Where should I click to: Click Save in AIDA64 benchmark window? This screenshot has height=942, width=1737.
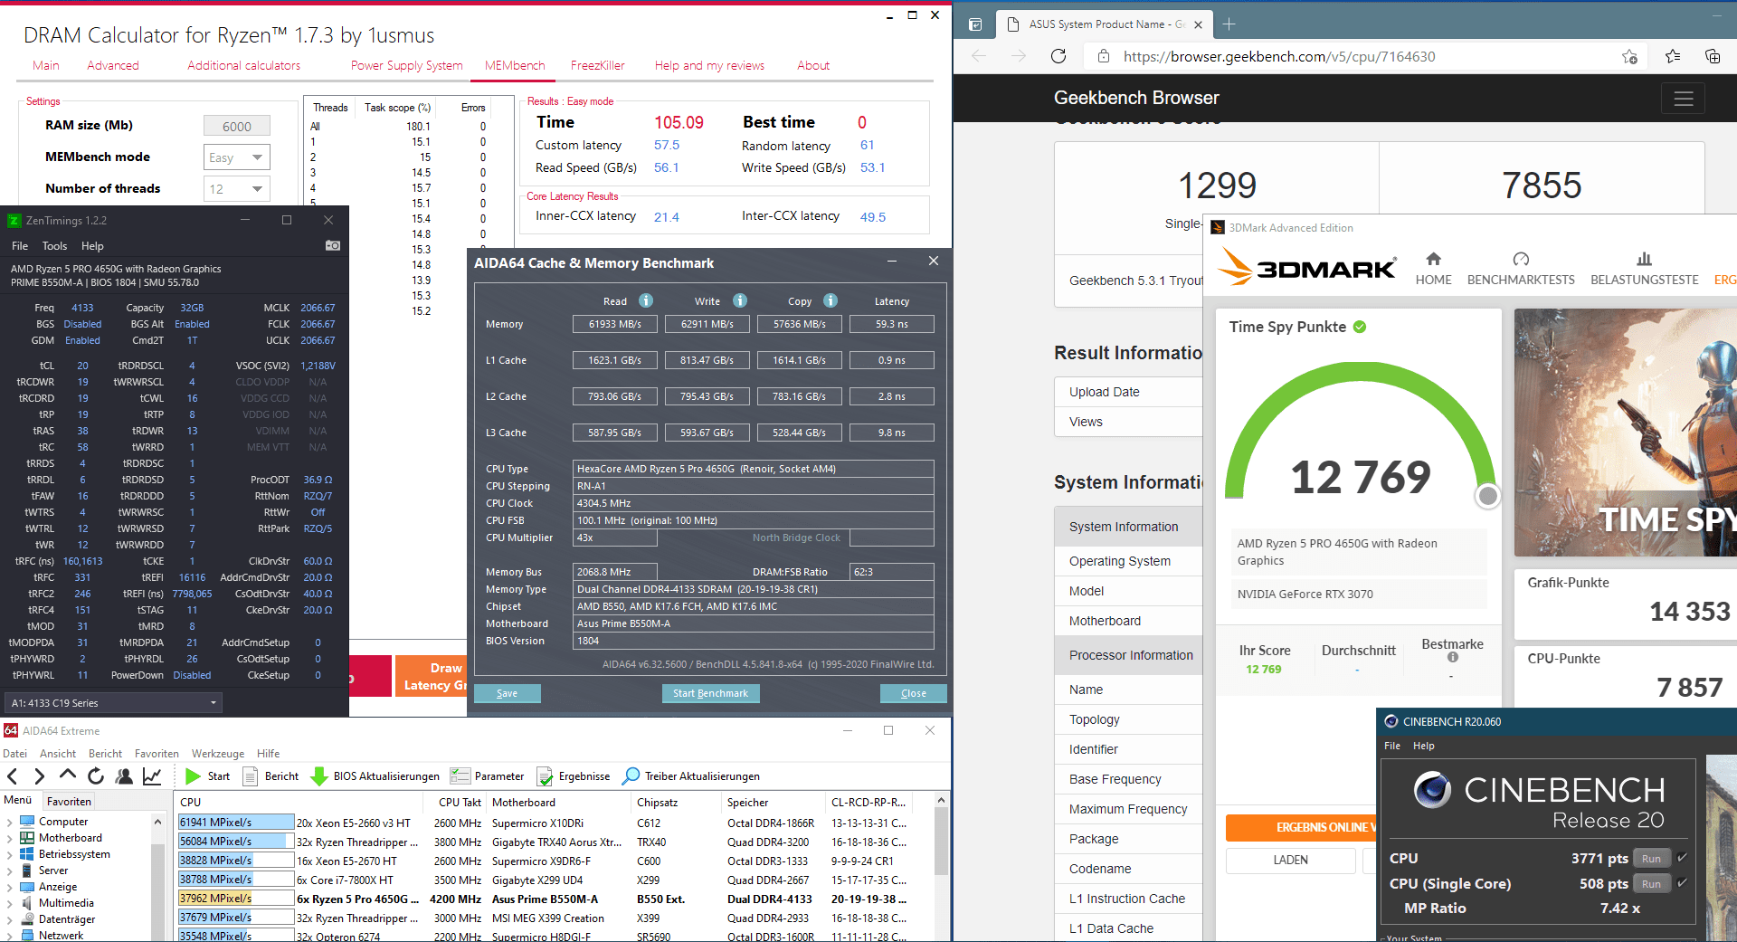pyautogui.click(x=508, y=693)
